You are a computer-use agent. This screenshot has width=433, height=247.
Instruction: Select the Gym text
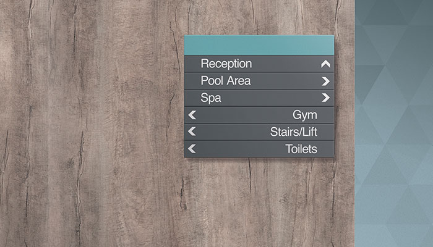point(304,115)
